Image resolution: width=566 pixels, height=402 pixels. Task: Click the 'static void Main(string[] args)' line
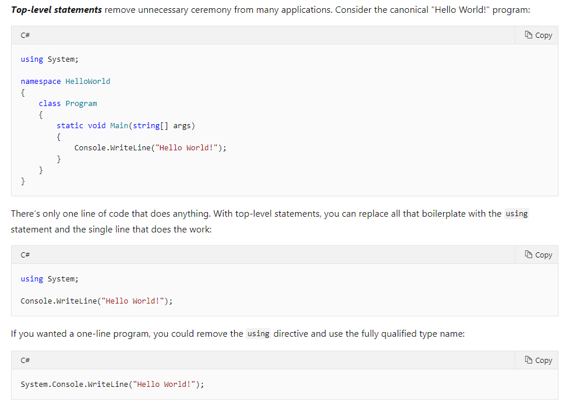click(x=126, y=126)
